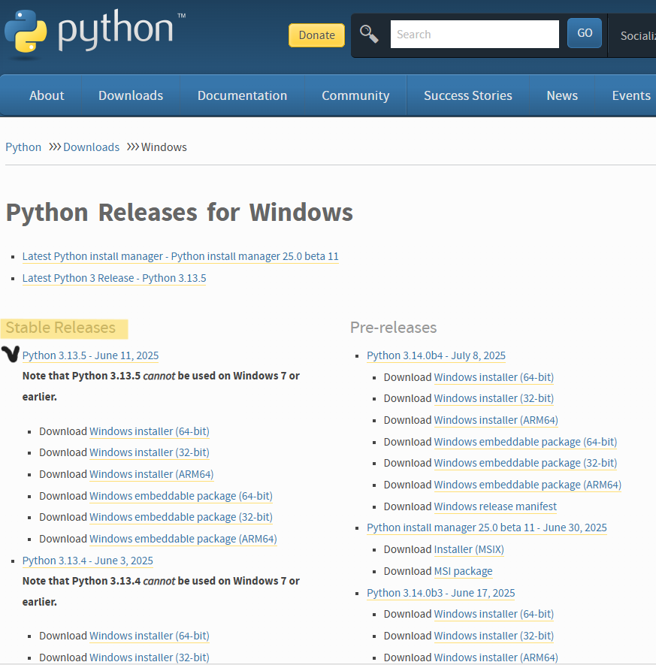This screenshot has width=656, height=665.
Task: Download 3.13.5 Windows installer (32-bit)
Action: click(x=150, y=452)
